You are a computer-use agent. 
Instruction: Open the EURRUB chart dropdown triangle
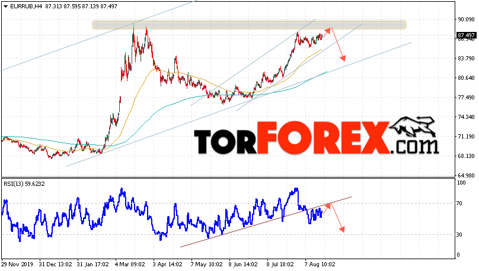point(5,7)
